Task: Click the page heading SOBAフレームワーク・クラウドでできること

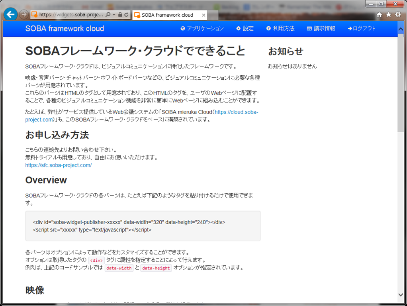Action: (135, 51)
